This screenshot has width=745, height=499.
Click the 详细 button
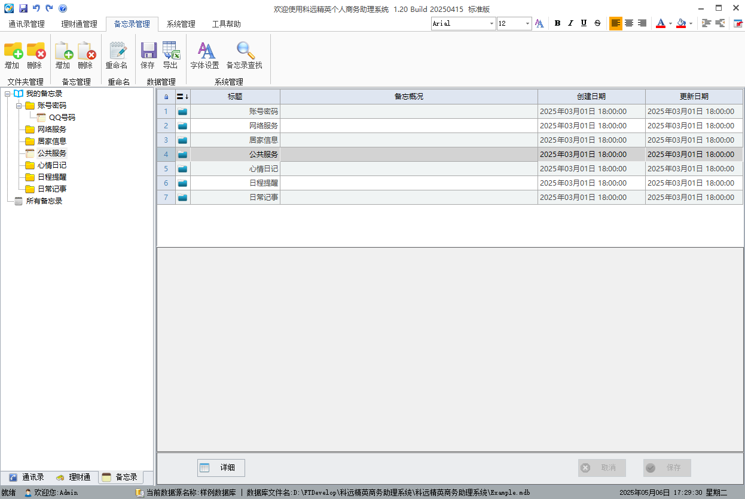(x=221, y=468)
